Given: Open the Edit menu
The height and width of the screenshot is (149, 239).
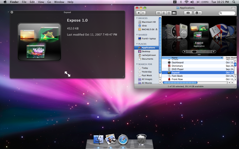Looking at the screenshot, I should (32, 2).
